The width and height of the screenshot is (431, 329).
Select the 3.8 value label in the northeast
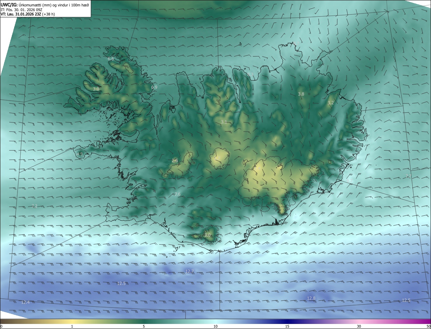(301, 94)
